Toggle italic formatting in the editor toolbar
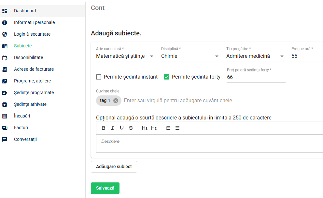The image size is (323, 198). click(x=112, y=128)
